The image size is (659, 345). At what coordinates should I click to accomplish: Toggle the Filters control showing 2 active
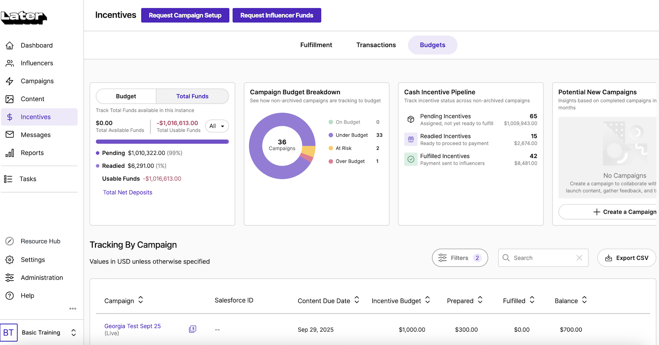460,258
